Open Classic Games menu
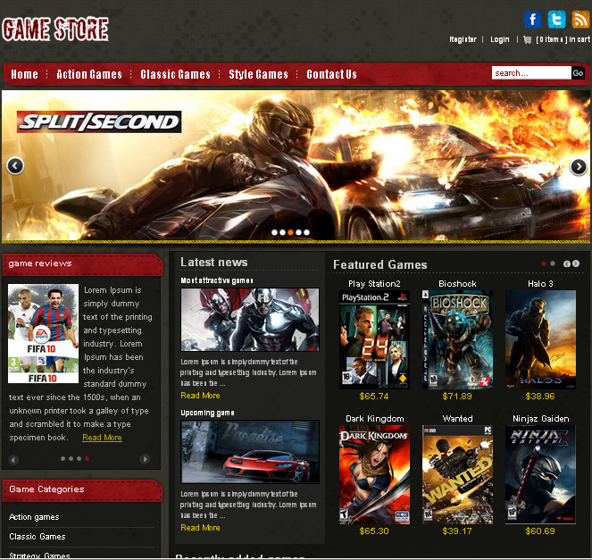This screenshot has width=592, height=560. click(x=176, y=74)
